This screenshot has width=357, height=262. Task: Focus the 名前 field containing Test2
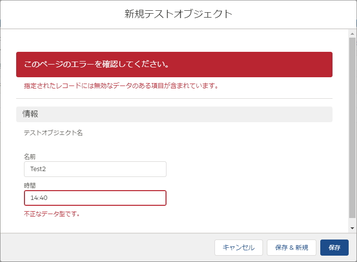pos(95,169)
